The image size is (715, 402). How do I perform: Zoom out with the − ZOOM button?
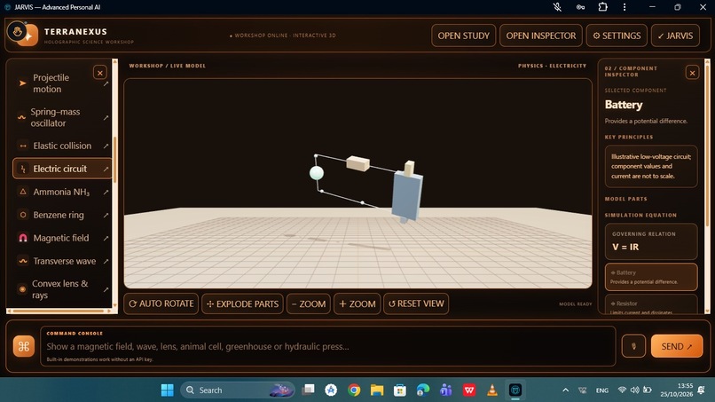tap(308, 303)
